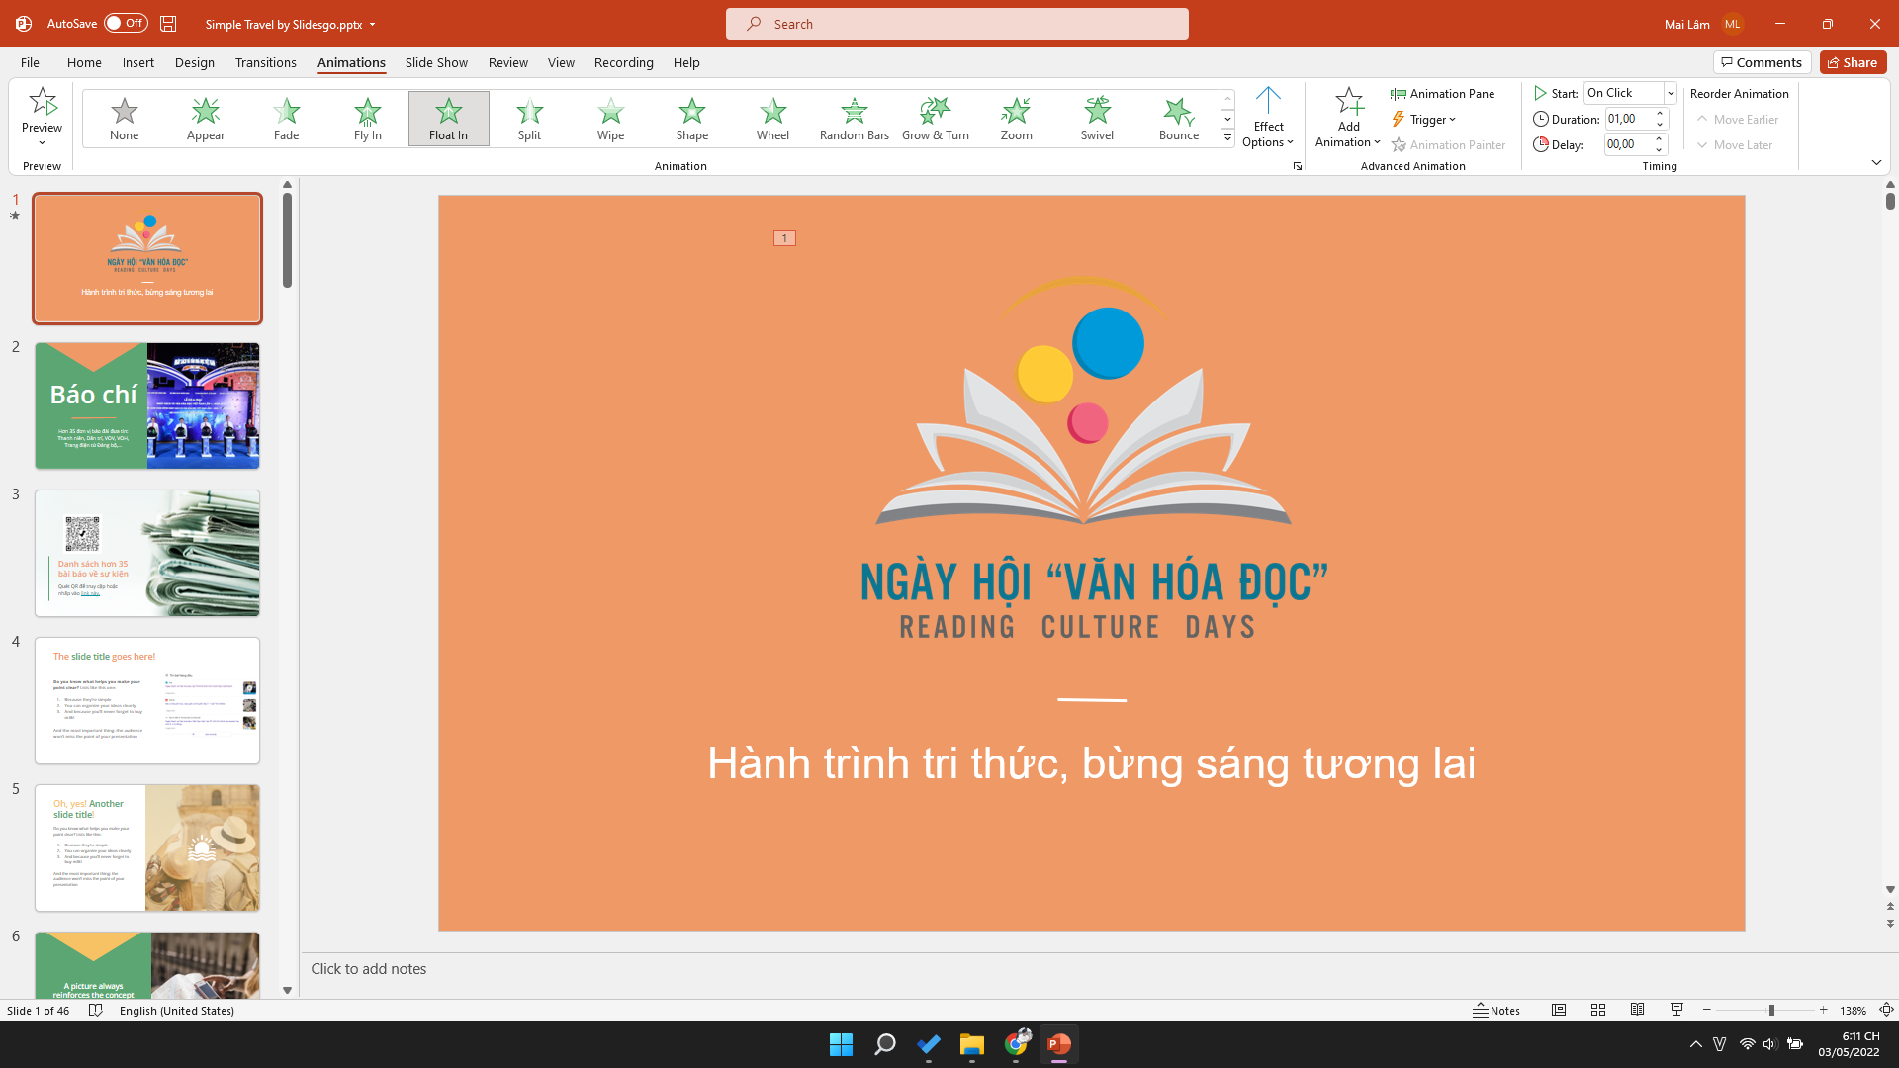
Task: Apply the Wipe animation effect
Action: coord(610,119)
